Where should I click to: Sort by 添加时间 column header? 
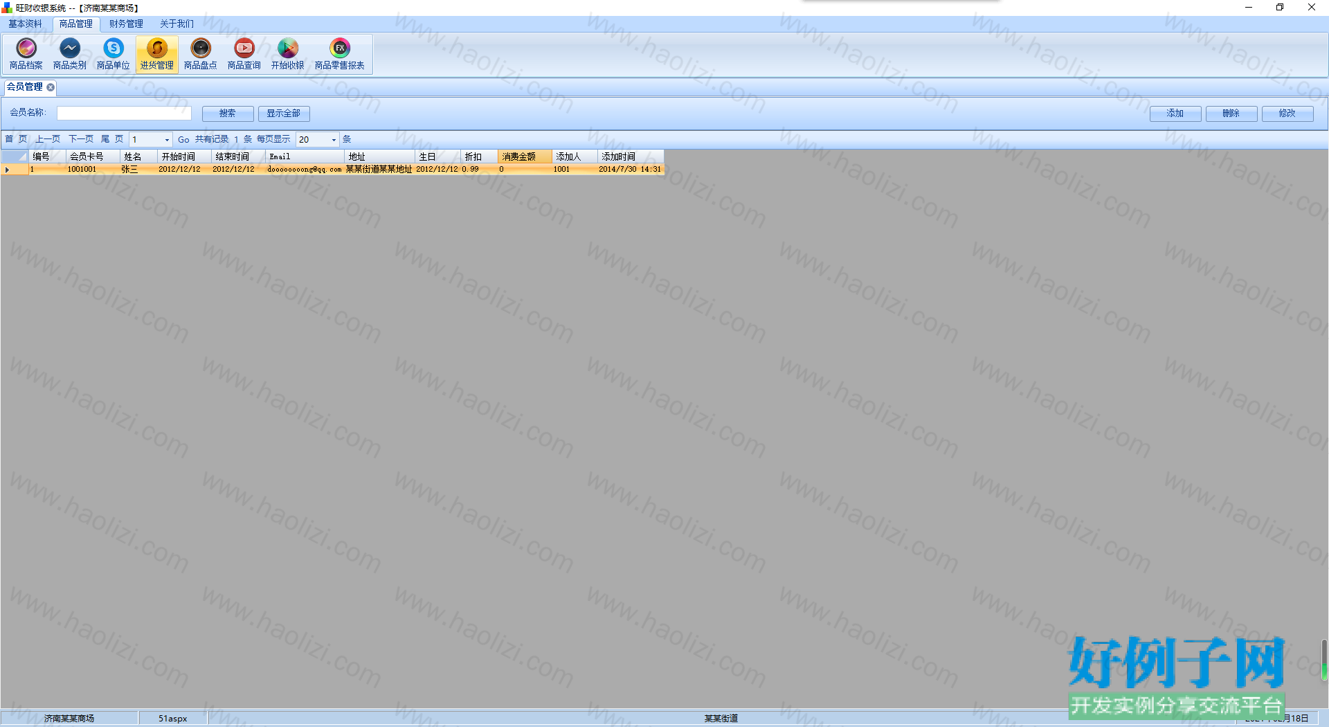pyautogui.click(x=631, y=157)
